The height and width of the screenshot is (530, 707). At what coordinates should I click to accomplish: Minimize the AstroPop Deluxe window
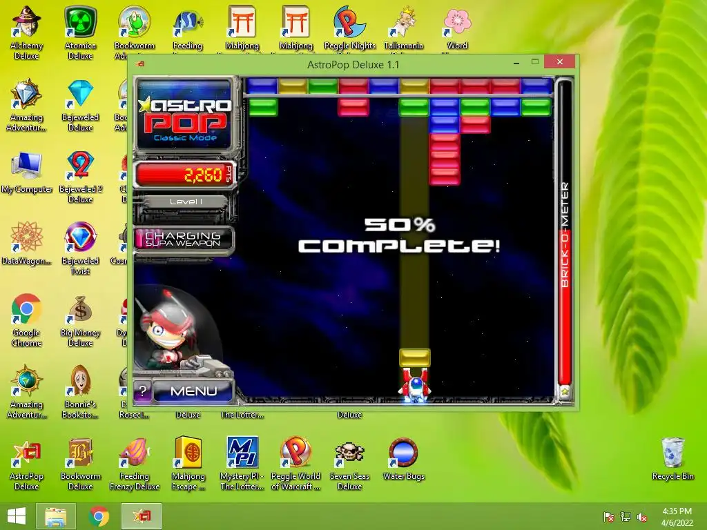[x=516, y=63]
